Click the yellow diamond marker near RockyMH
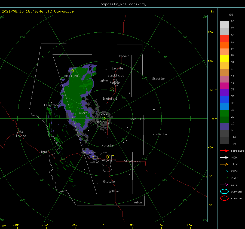The width and height of the screenshot is (245, 229). (x=73, y=71)
